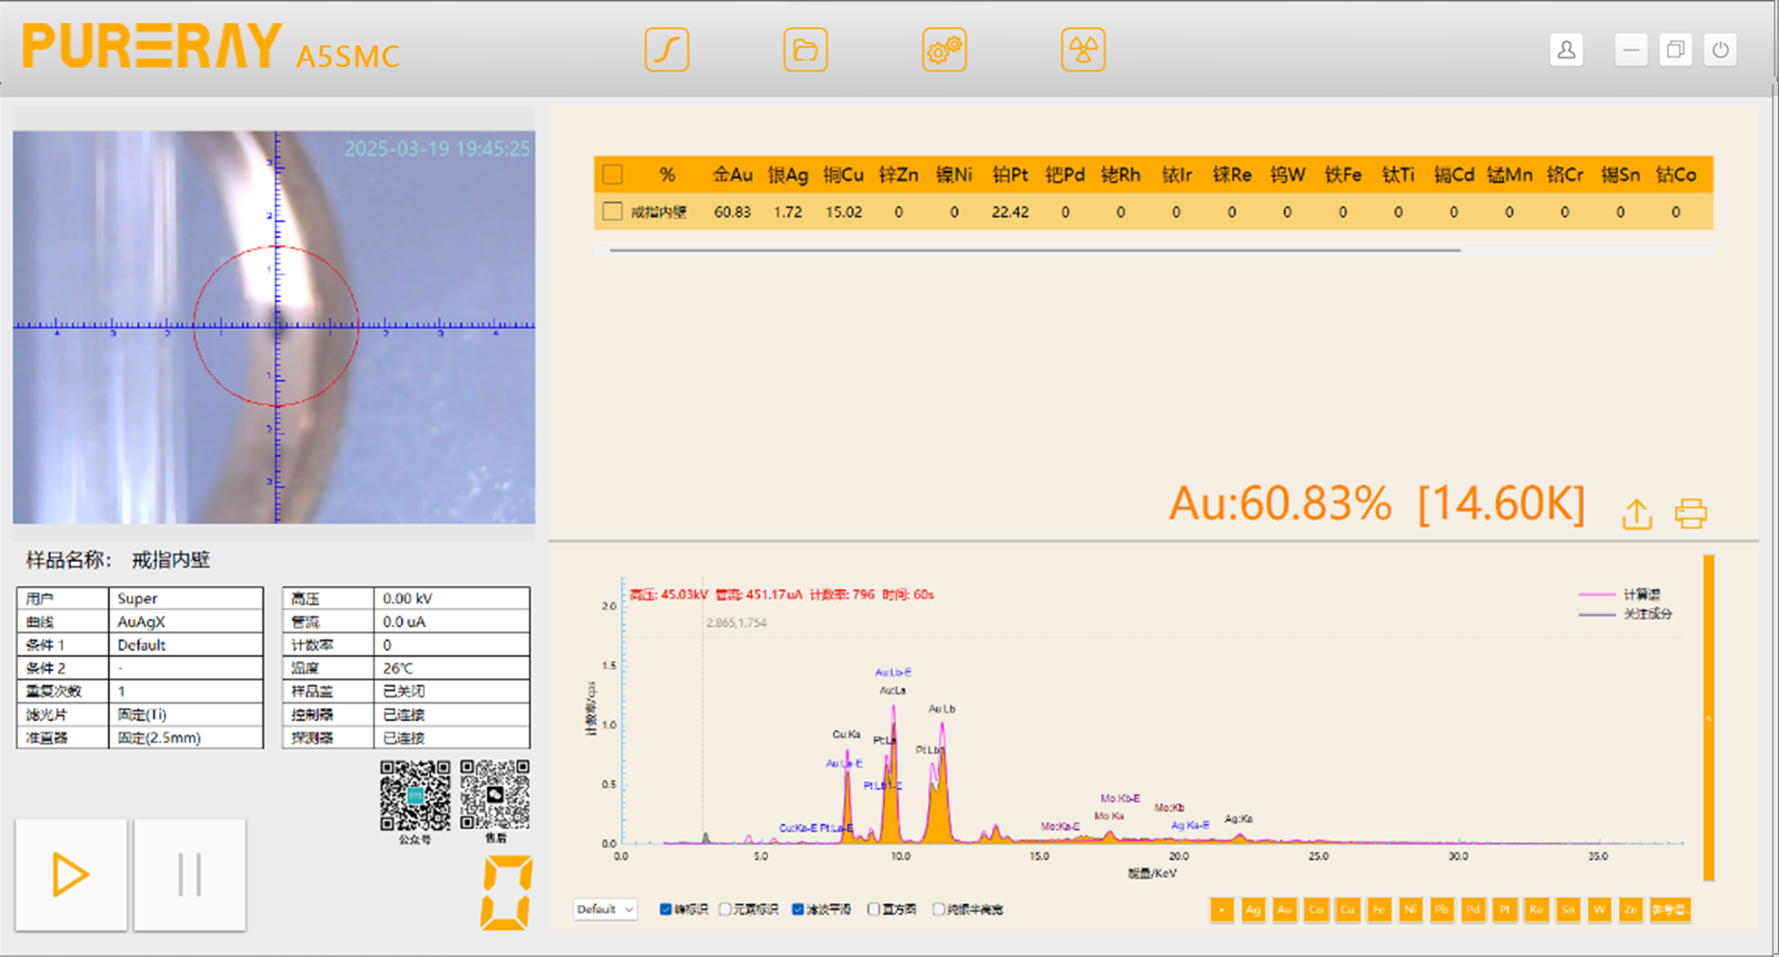Open the user account icon
The image size is (1779, 957).
(1566, 50)
